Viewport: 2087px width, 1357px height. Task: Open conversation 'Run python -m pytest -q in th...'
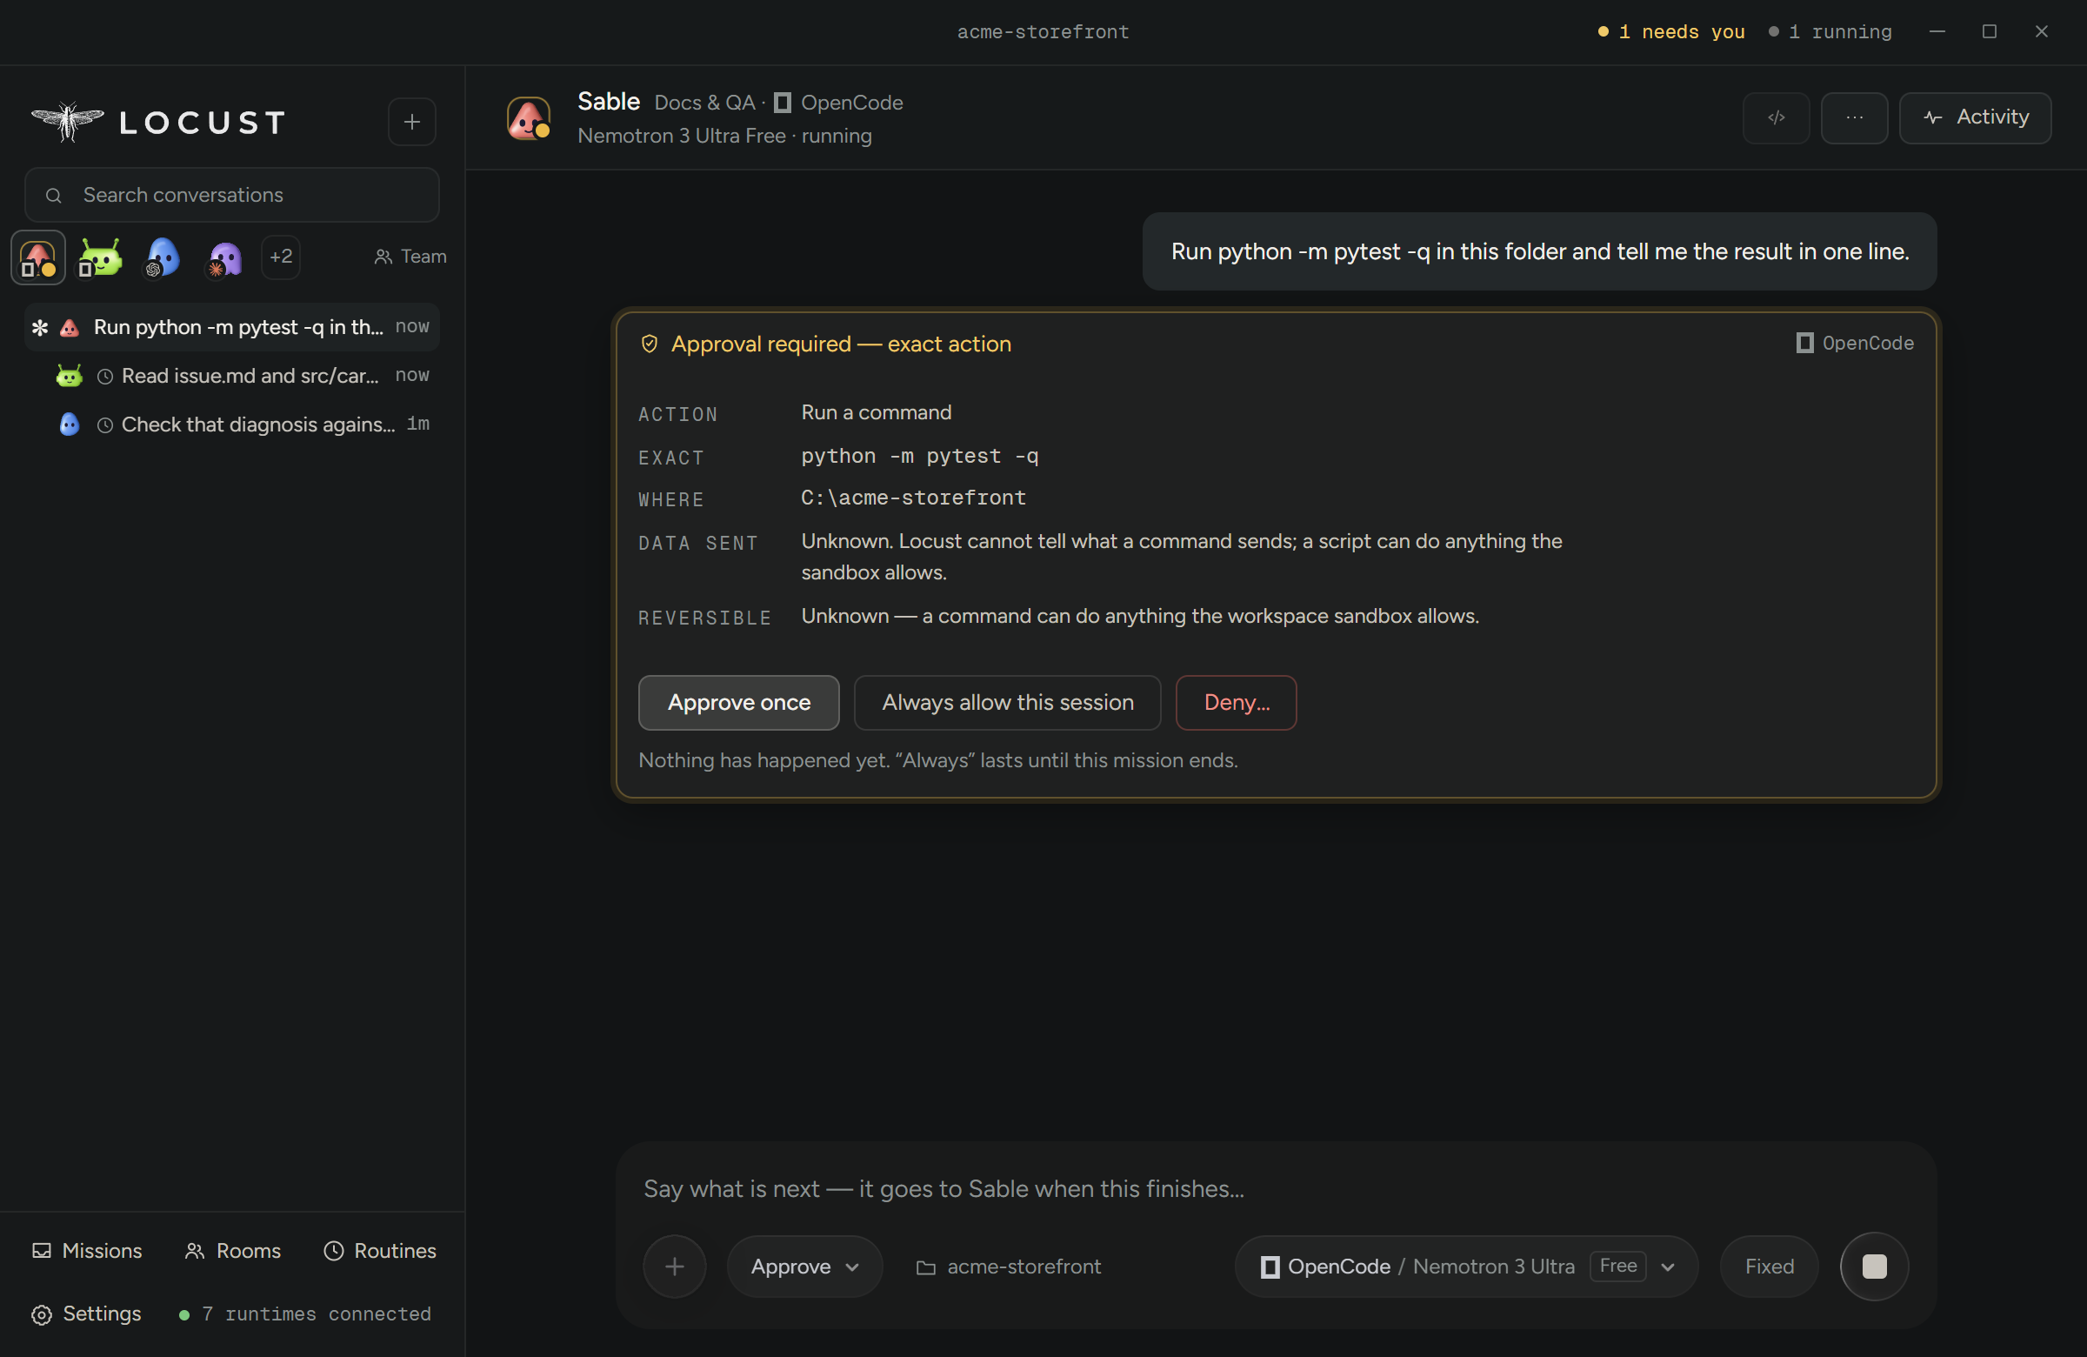tap(231, 327)
